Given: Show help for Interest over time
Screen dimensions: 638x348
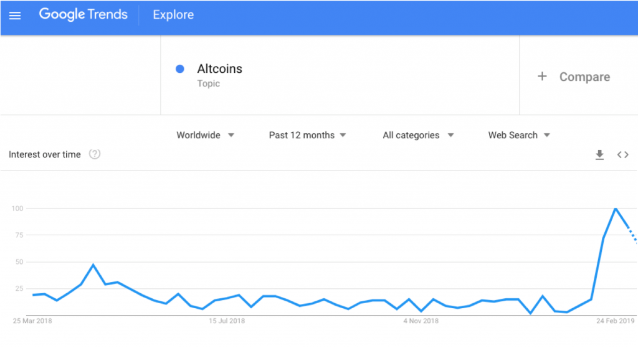Looking at the screenshot, I should pyautogui.click(x=95, y=154).
